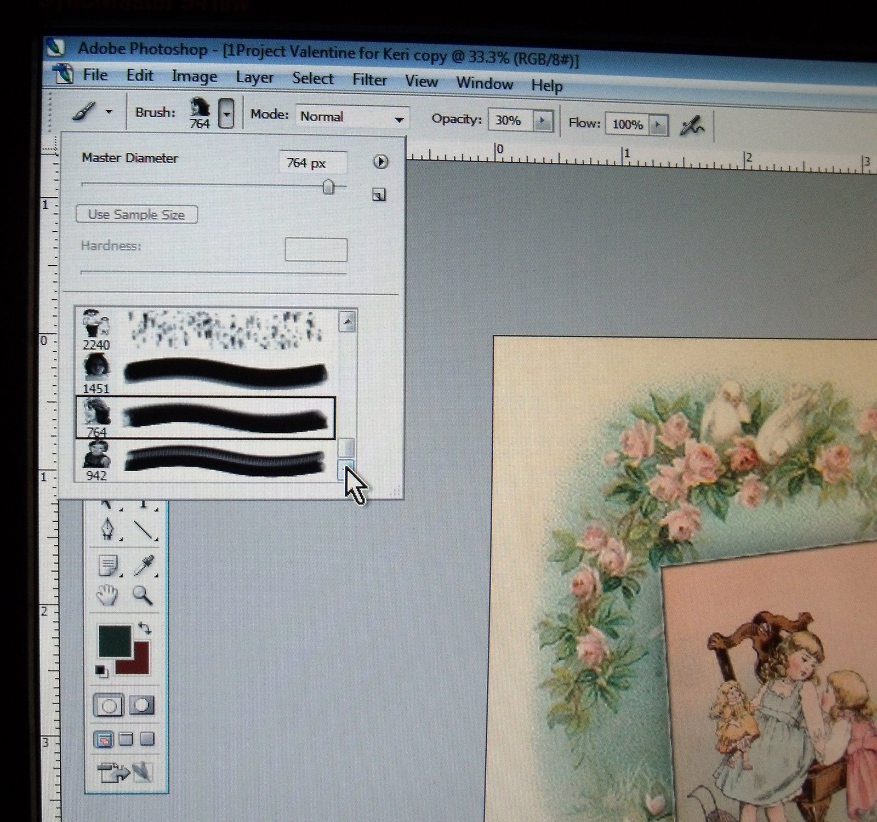
Task: Select the Pen tool in toolbox
Action: click(107, 529)
